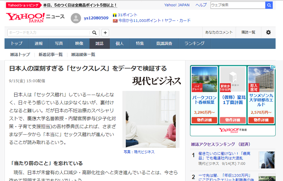The height and width of the screenshot is (181, 283).
Task: Click the Yahoo! JAPAN top link
Action: tap(177, 5)
